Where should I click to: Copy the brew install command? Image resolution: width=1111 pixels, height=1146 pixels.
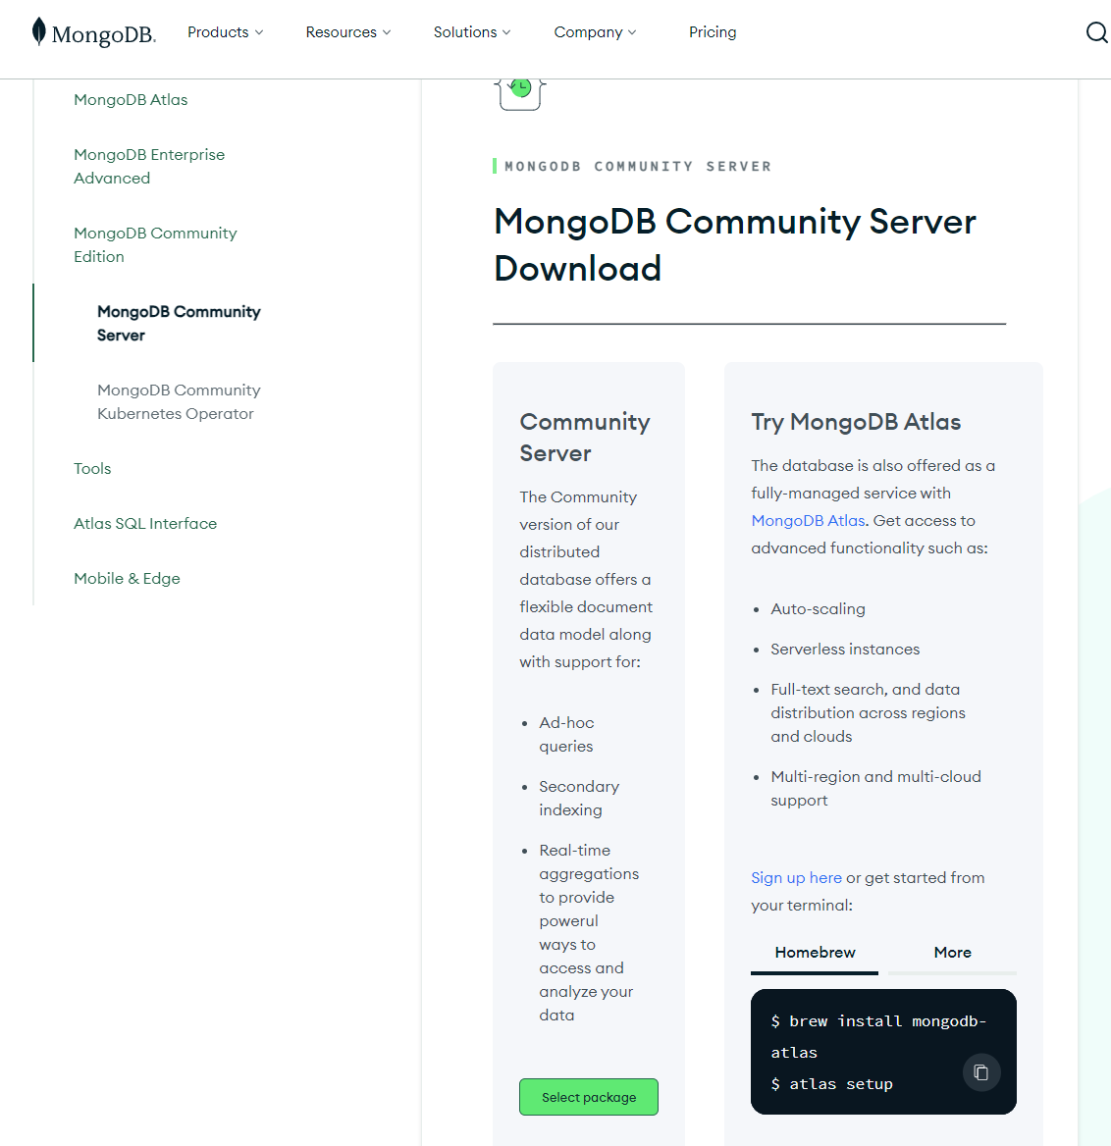980,1072
